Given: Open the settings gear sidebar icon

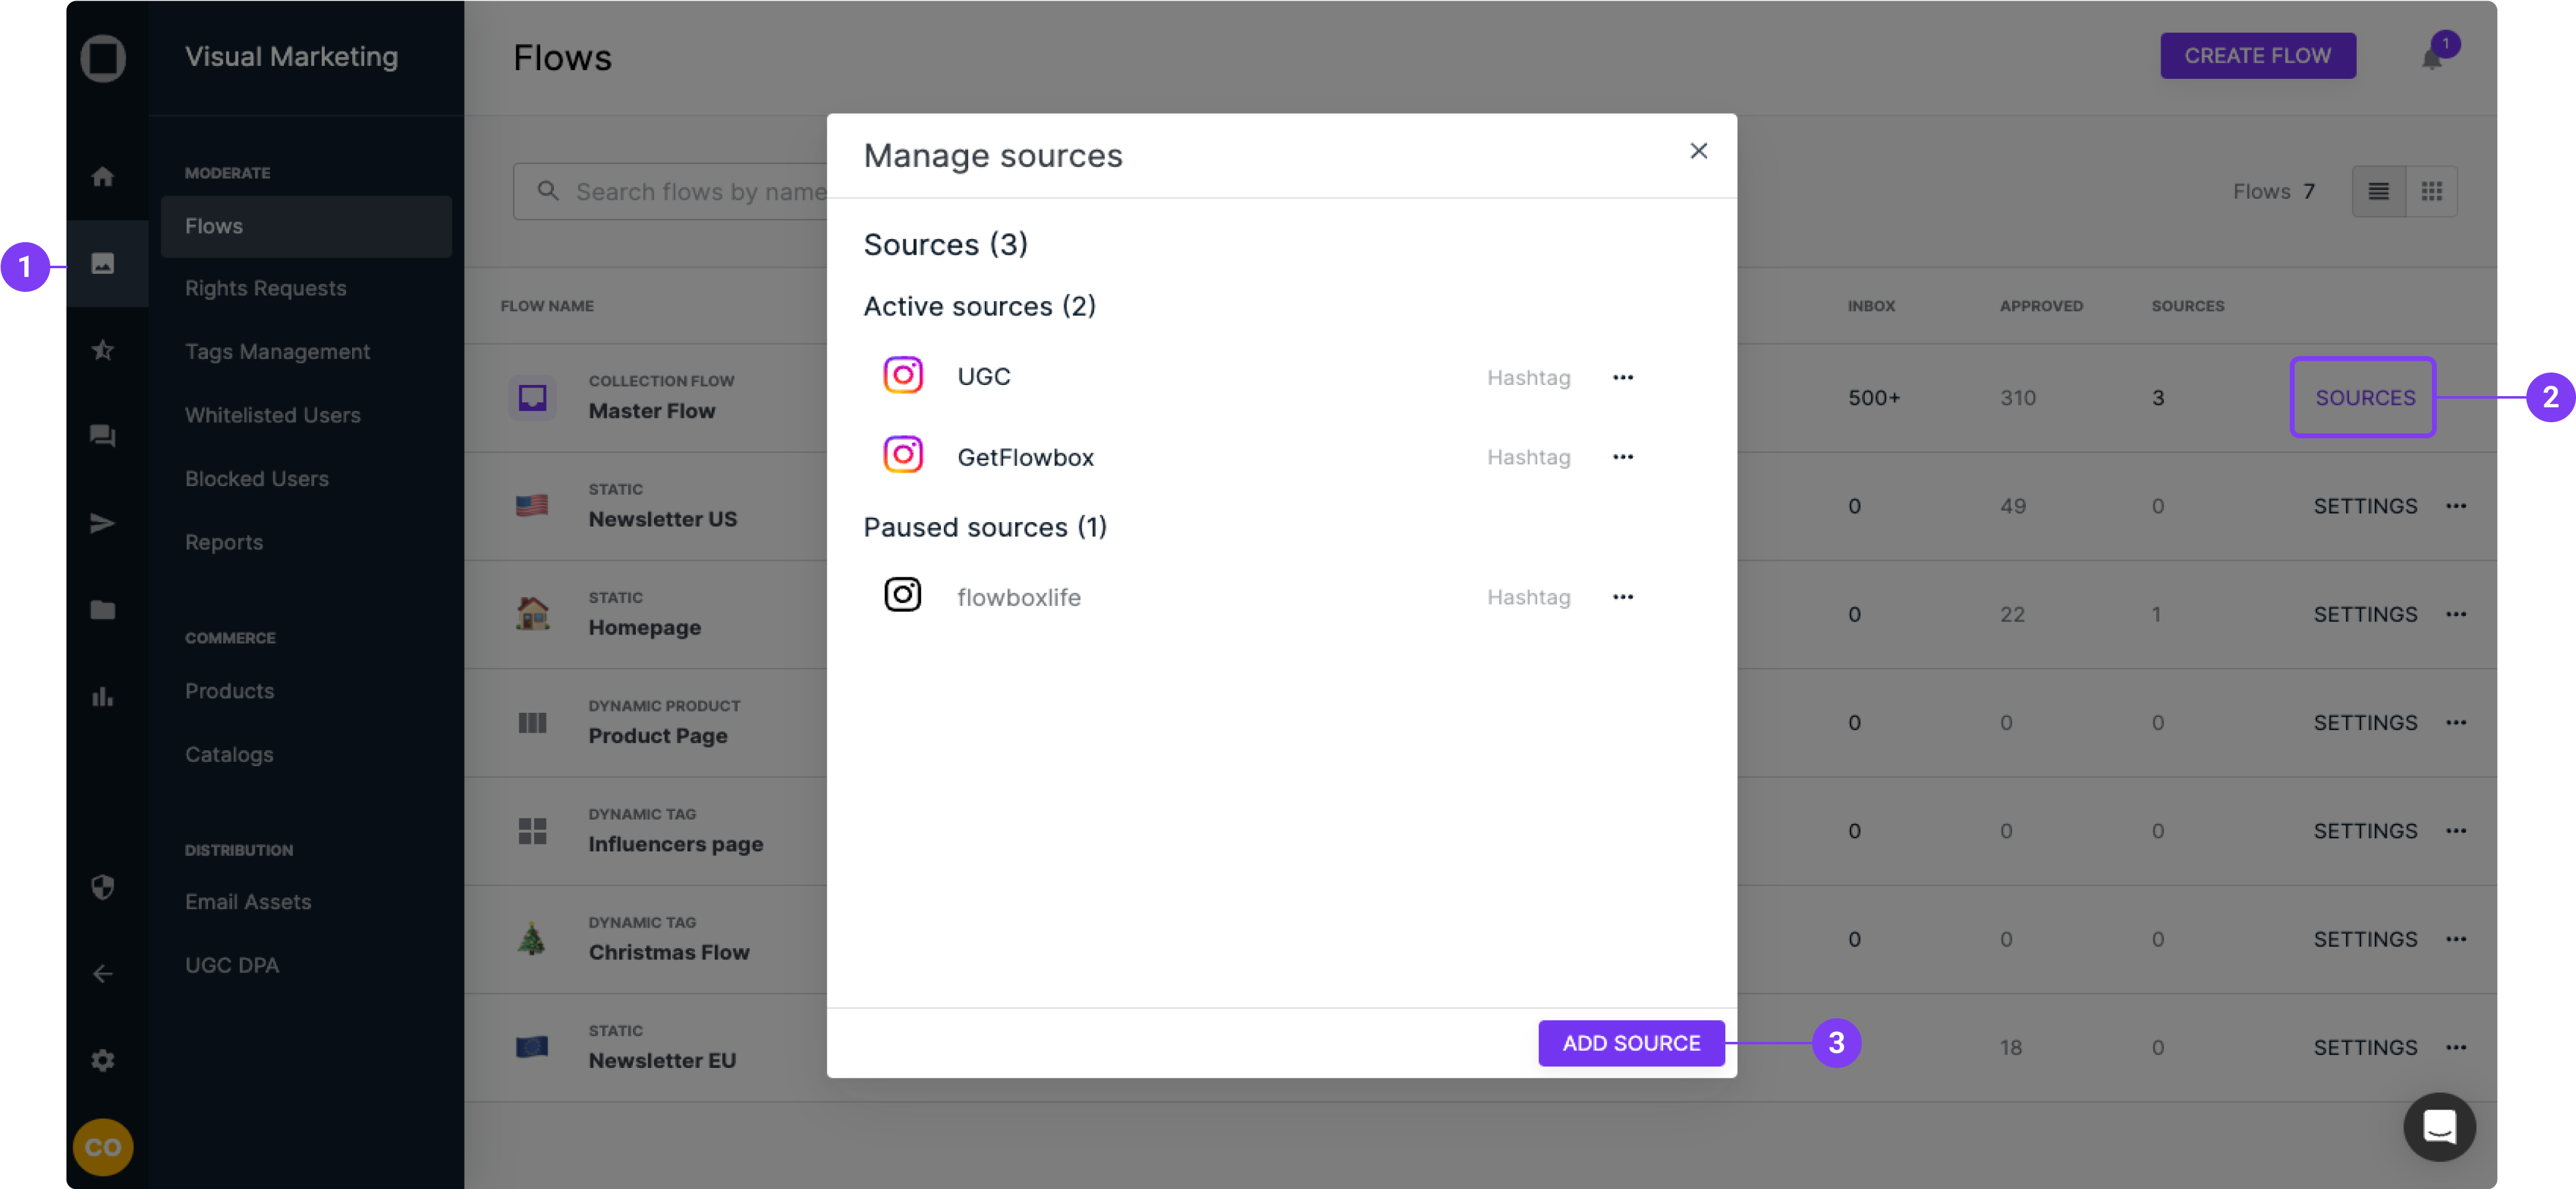Looking at the screenshot, I should [102, 1060].
